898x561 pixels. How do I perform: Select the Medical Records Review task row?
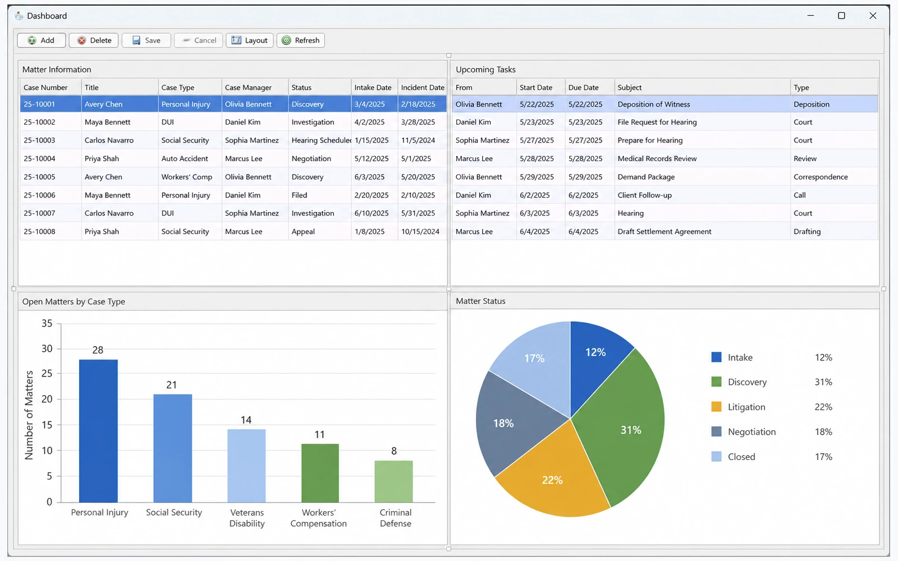(665, 159)
